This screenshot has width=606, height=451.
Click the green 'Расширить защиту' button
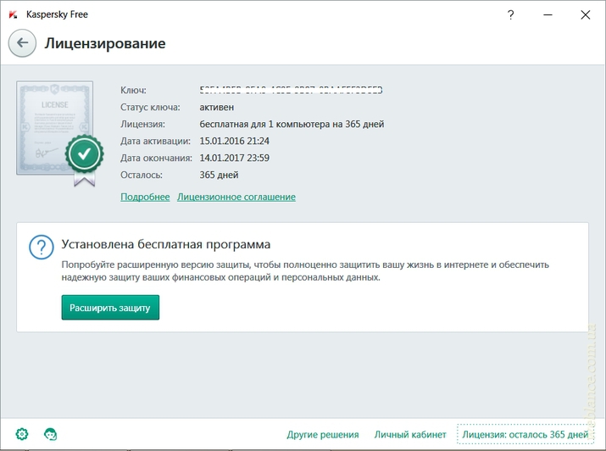pyautogui.click(x=110, y=308)
